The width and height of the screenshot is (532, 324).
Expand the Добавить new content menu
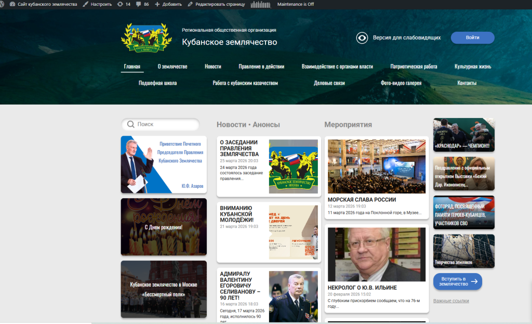tap(168, 4)
